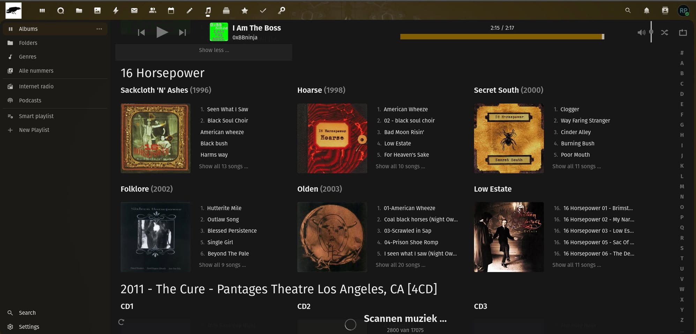The height and width of the screenshot is (334, 696).
Task: Expand all 11 songs of Secret South
Action: 577,166
